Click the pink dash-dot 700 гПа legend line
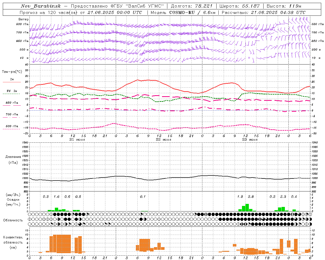325x260 pixels. (x=11, y=117)
